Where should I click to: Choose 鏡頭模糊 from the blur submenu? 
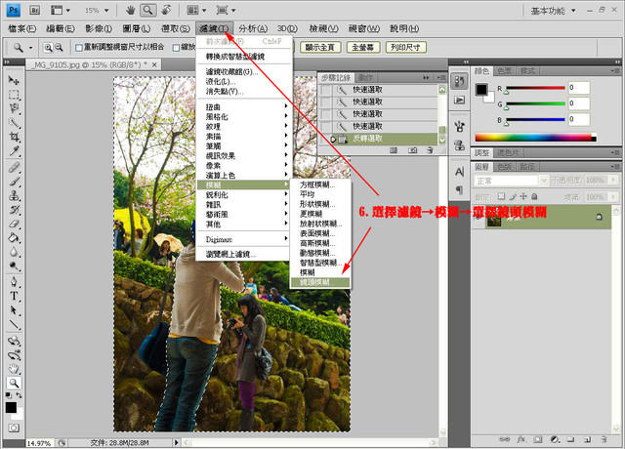(x=320, y=282)
